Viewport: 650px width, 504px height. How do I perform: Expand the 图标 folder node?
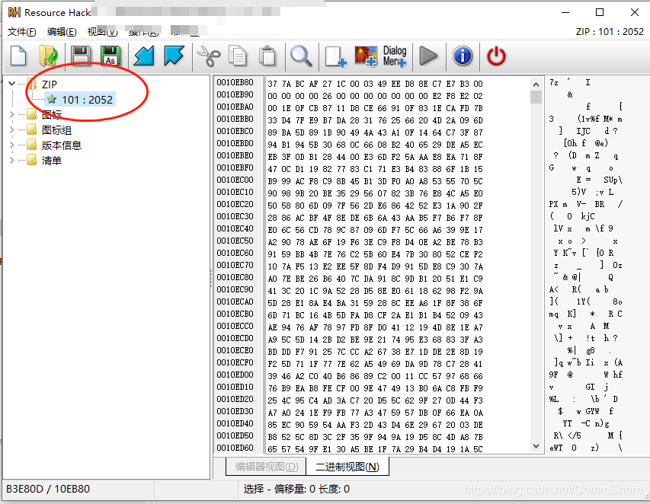12,114
